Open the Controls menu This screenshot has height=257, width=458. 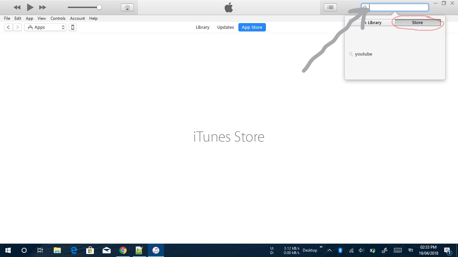58,18
